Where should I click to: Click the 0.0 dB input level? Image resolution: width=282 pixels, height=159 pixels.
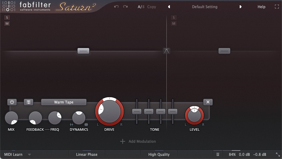(x=244, y=154)
